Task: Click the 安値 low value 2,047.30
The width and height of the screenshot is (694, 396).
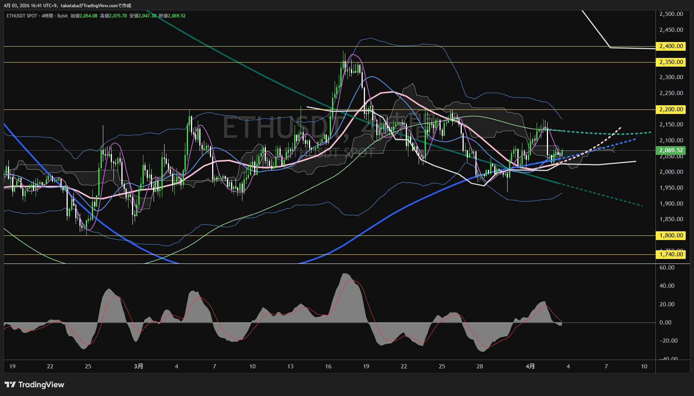Action: 147,16
